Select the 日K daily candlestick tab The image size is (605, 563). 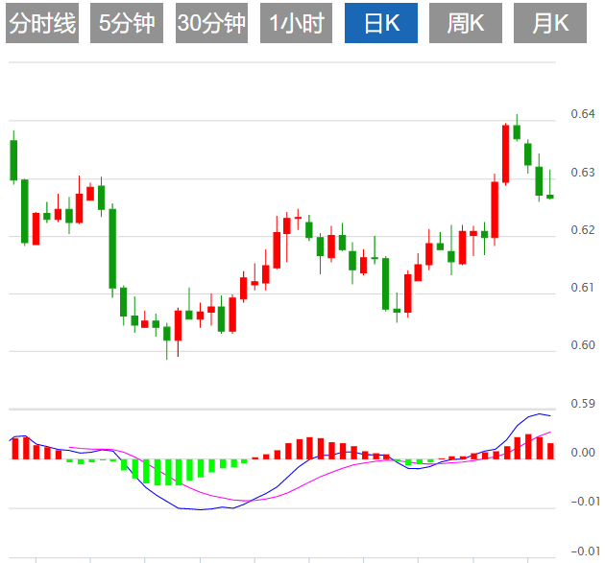pyautogui.click(x=381, y=23)
